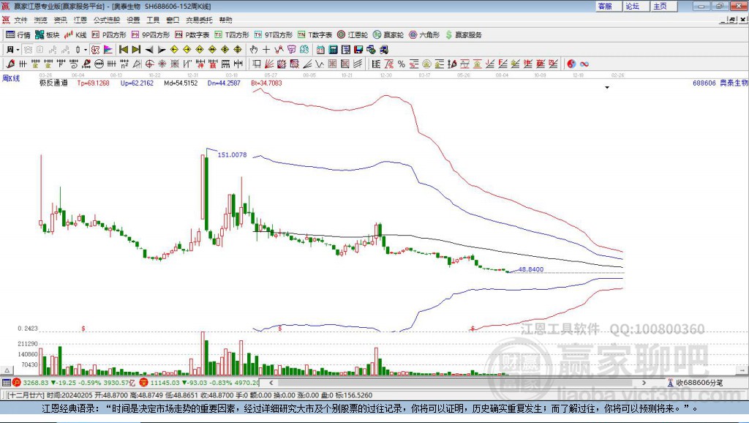Jump to last bar icon
This screenshot has width=749, height=423.
pos(136,49)
